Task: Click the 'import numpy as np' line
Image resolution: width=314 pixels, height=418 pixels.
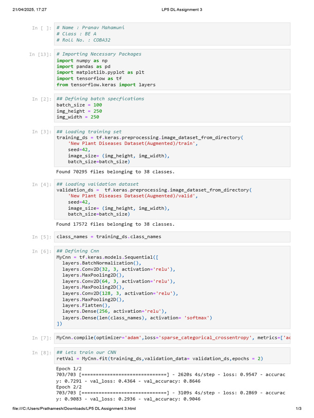Action: 82,60
